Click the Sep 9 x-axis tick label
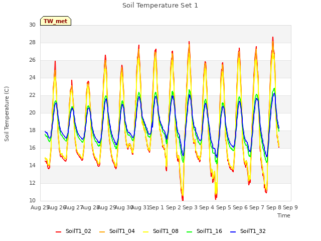Viewport: 321px width, 241px height. tap(290, 207)
